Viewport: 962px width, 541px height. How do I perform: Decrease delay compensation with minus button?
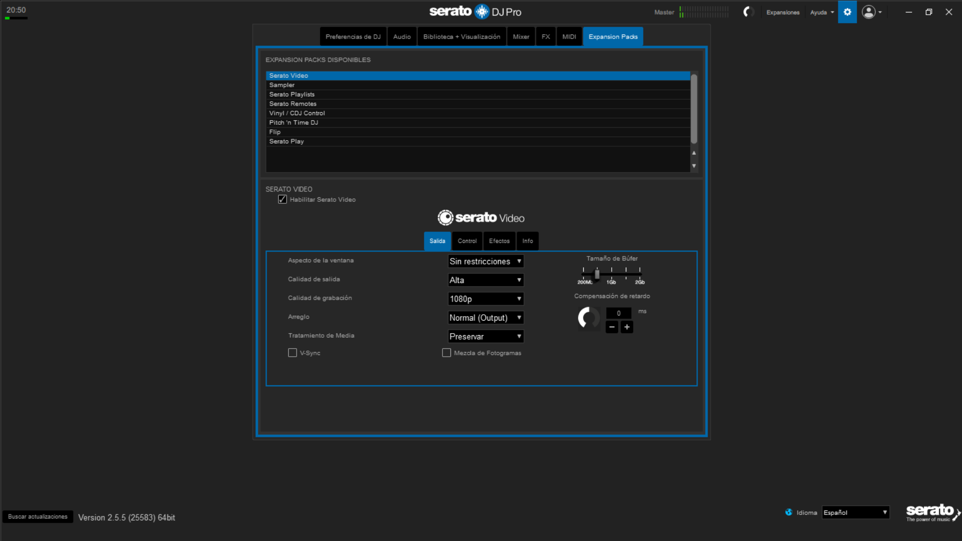[612, 327]
